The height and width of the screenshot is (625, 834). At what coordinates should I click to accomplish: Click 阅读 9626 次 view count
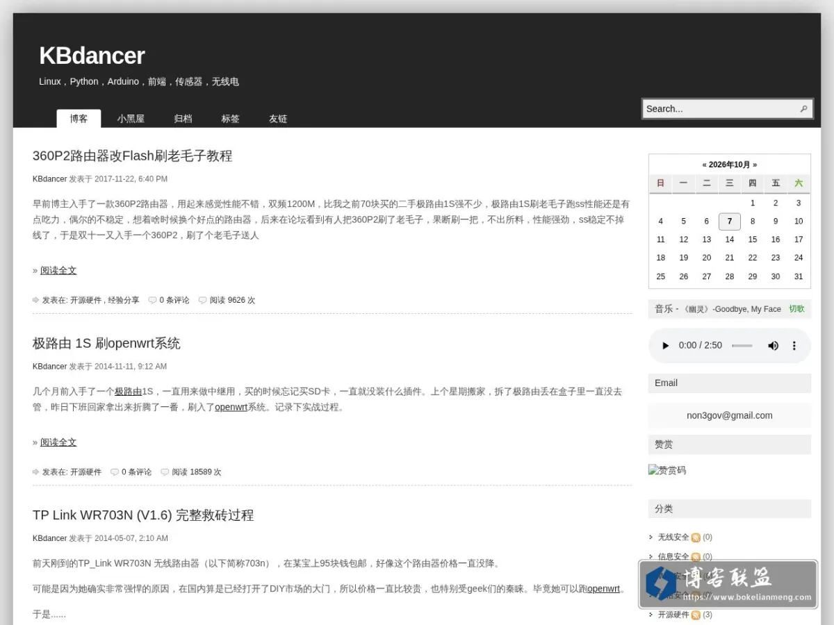pos(232,300)
